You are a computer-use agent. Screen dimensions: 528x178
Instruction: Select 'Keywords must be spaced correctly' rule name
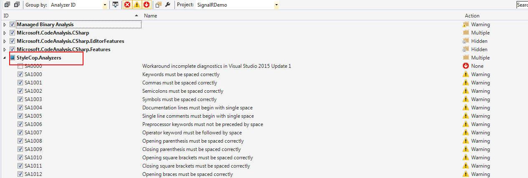(x=181, y=74)
